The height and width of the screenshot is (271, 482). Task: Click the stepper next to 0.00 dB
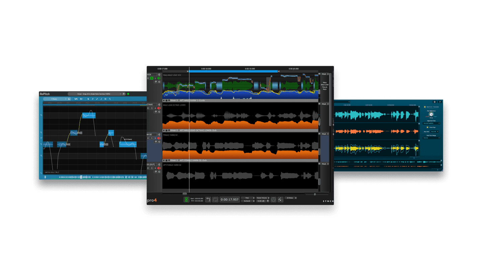[x=268, y=201]
